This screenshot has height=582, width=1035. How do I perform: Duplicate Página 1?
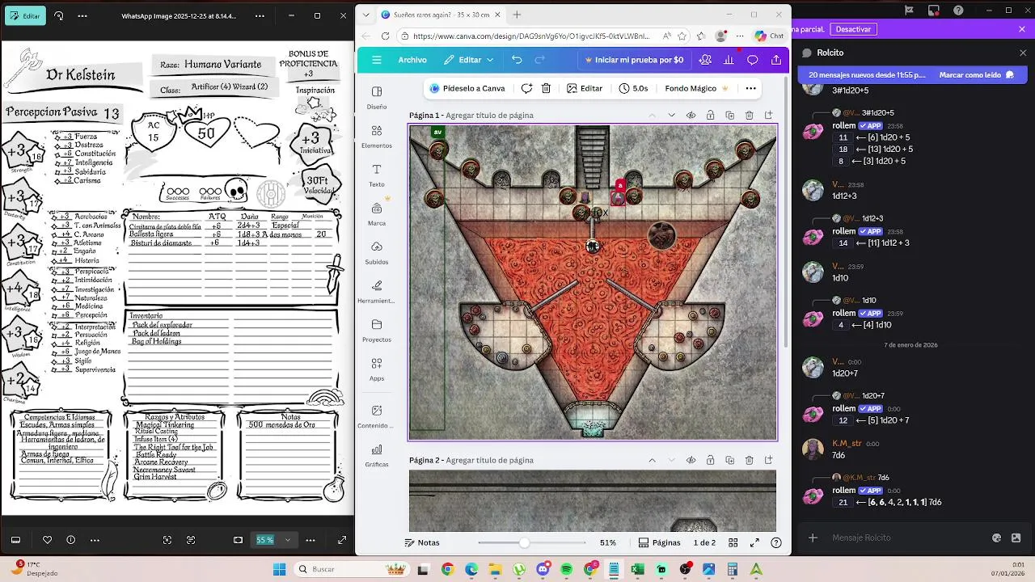pos(729,116)
